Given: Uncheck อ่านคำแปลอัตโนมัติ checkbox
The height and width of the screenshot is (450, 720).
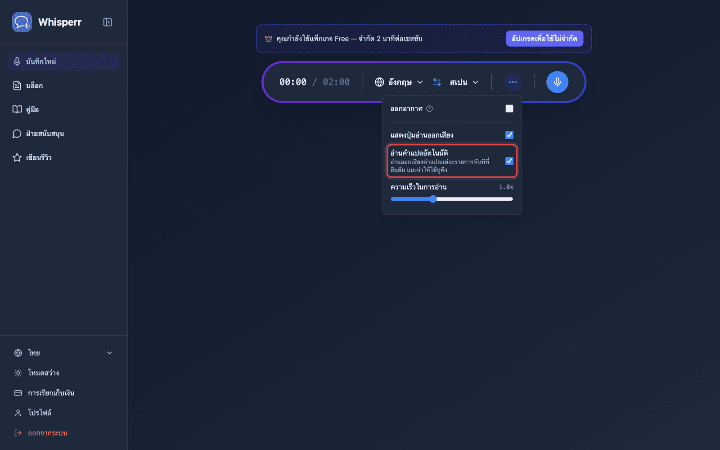Looking at the screenshot, I should (x=509, y=161).
